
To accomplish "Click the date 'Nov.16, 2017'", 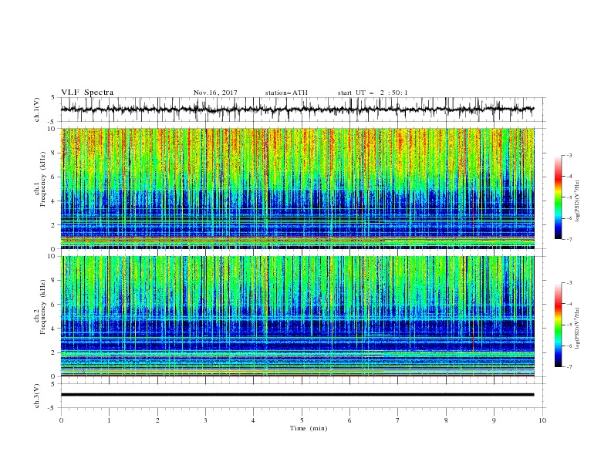I will click(x=215, y=93).
